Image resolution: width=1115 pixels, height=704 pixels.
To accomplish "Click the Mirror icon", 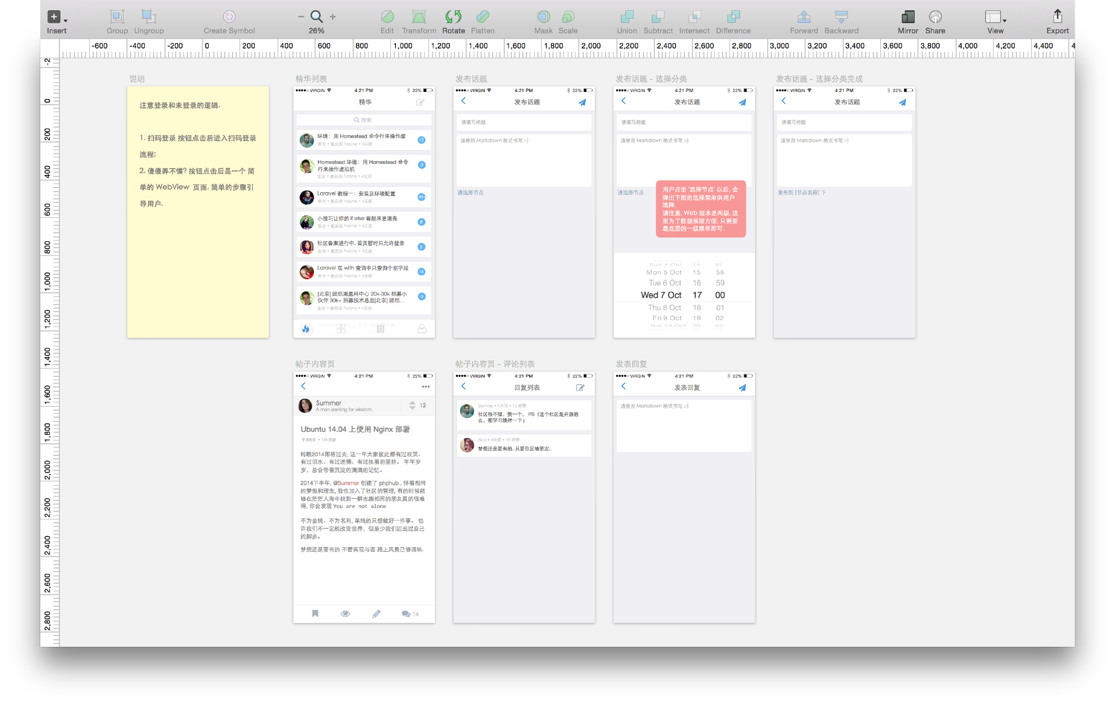I will pyautogui.click(x=908, y=17).
